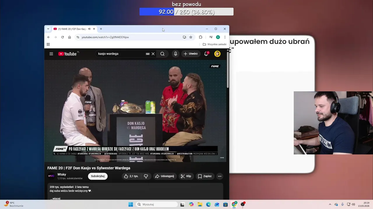Open Microsoft Edge from taskbar
Image resolution: width=373 pixels, height=209 pixels.
click(x=208, y=204)
